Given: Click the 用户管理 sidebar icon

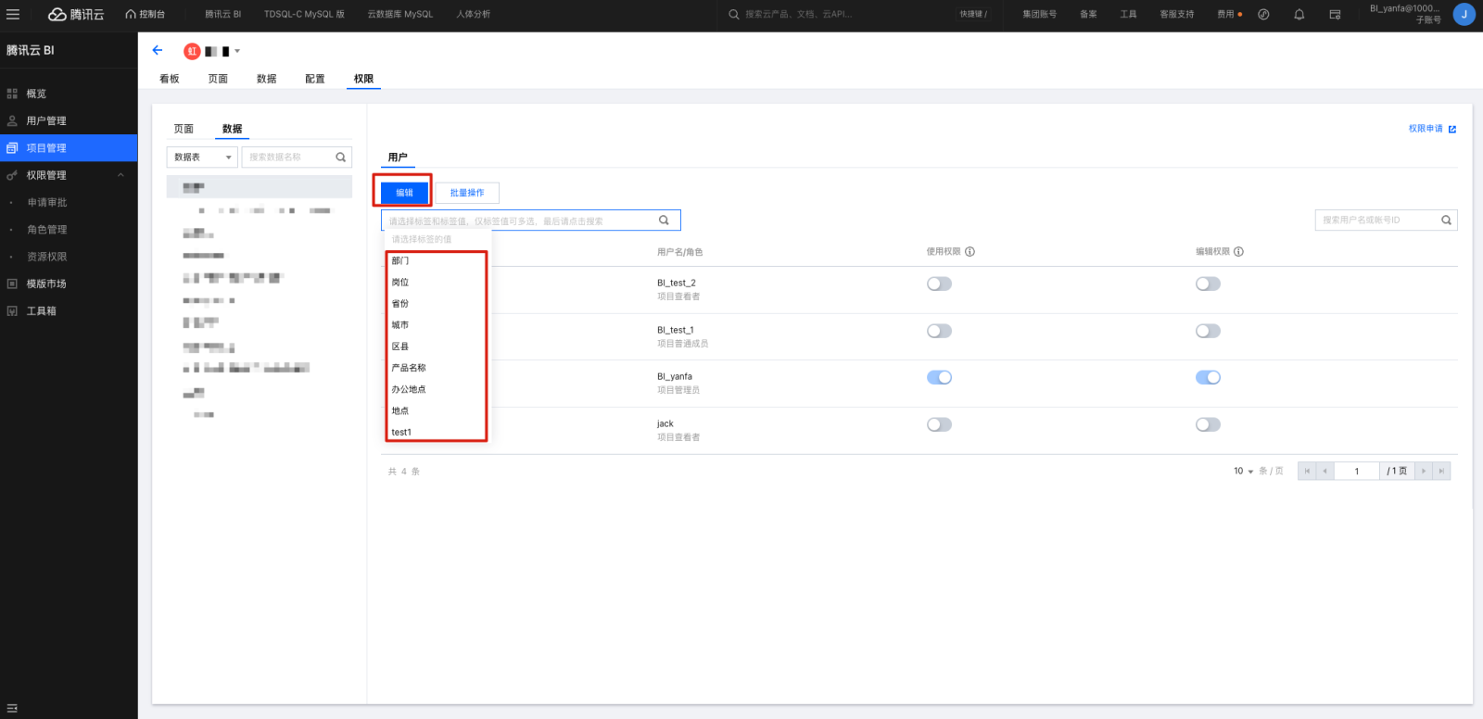Looking at the screenshot, I should [x=12, y=120].
